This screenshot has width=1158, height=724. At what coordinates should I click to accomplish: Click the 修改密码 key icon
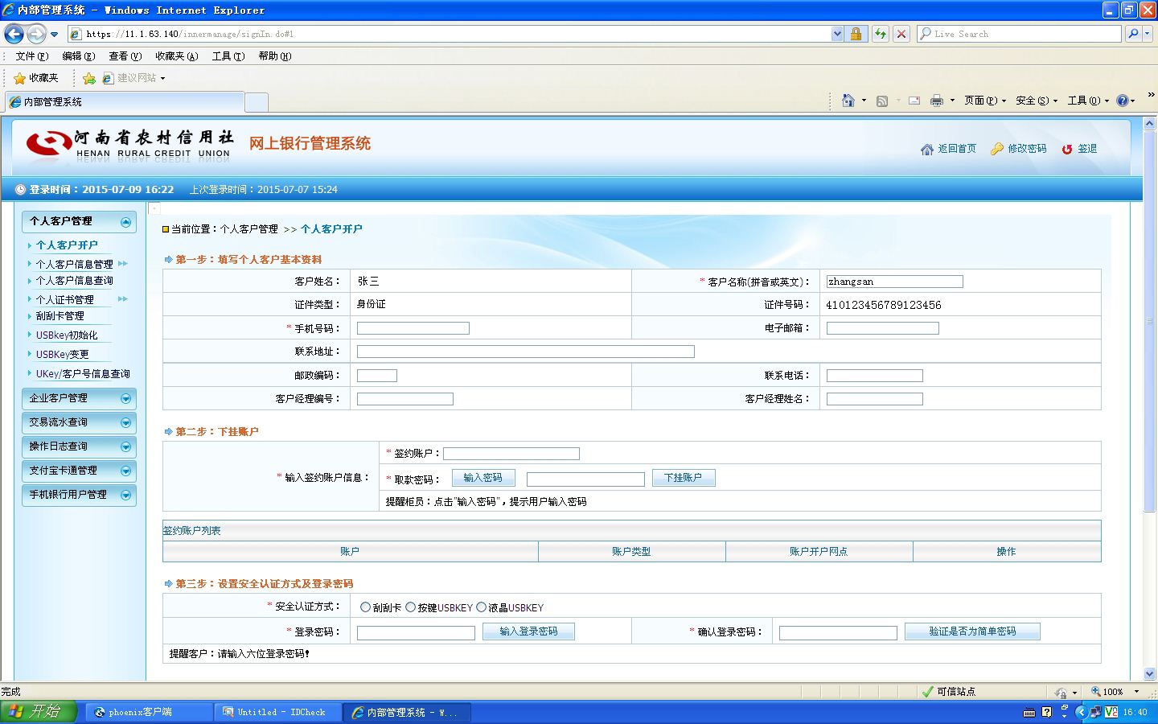click(x=997, y=149)
